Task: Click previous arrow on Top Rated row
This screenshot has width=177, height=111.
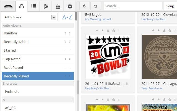Action: pos(65,59)
